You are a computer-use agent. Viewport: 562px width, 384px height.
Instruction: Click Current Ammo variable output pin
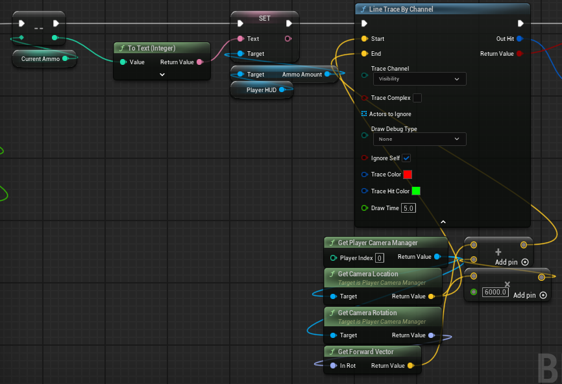point(66,59)
